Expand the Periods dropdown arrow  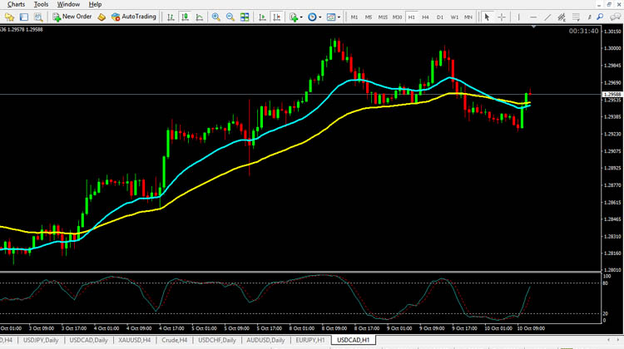[320, 17]
